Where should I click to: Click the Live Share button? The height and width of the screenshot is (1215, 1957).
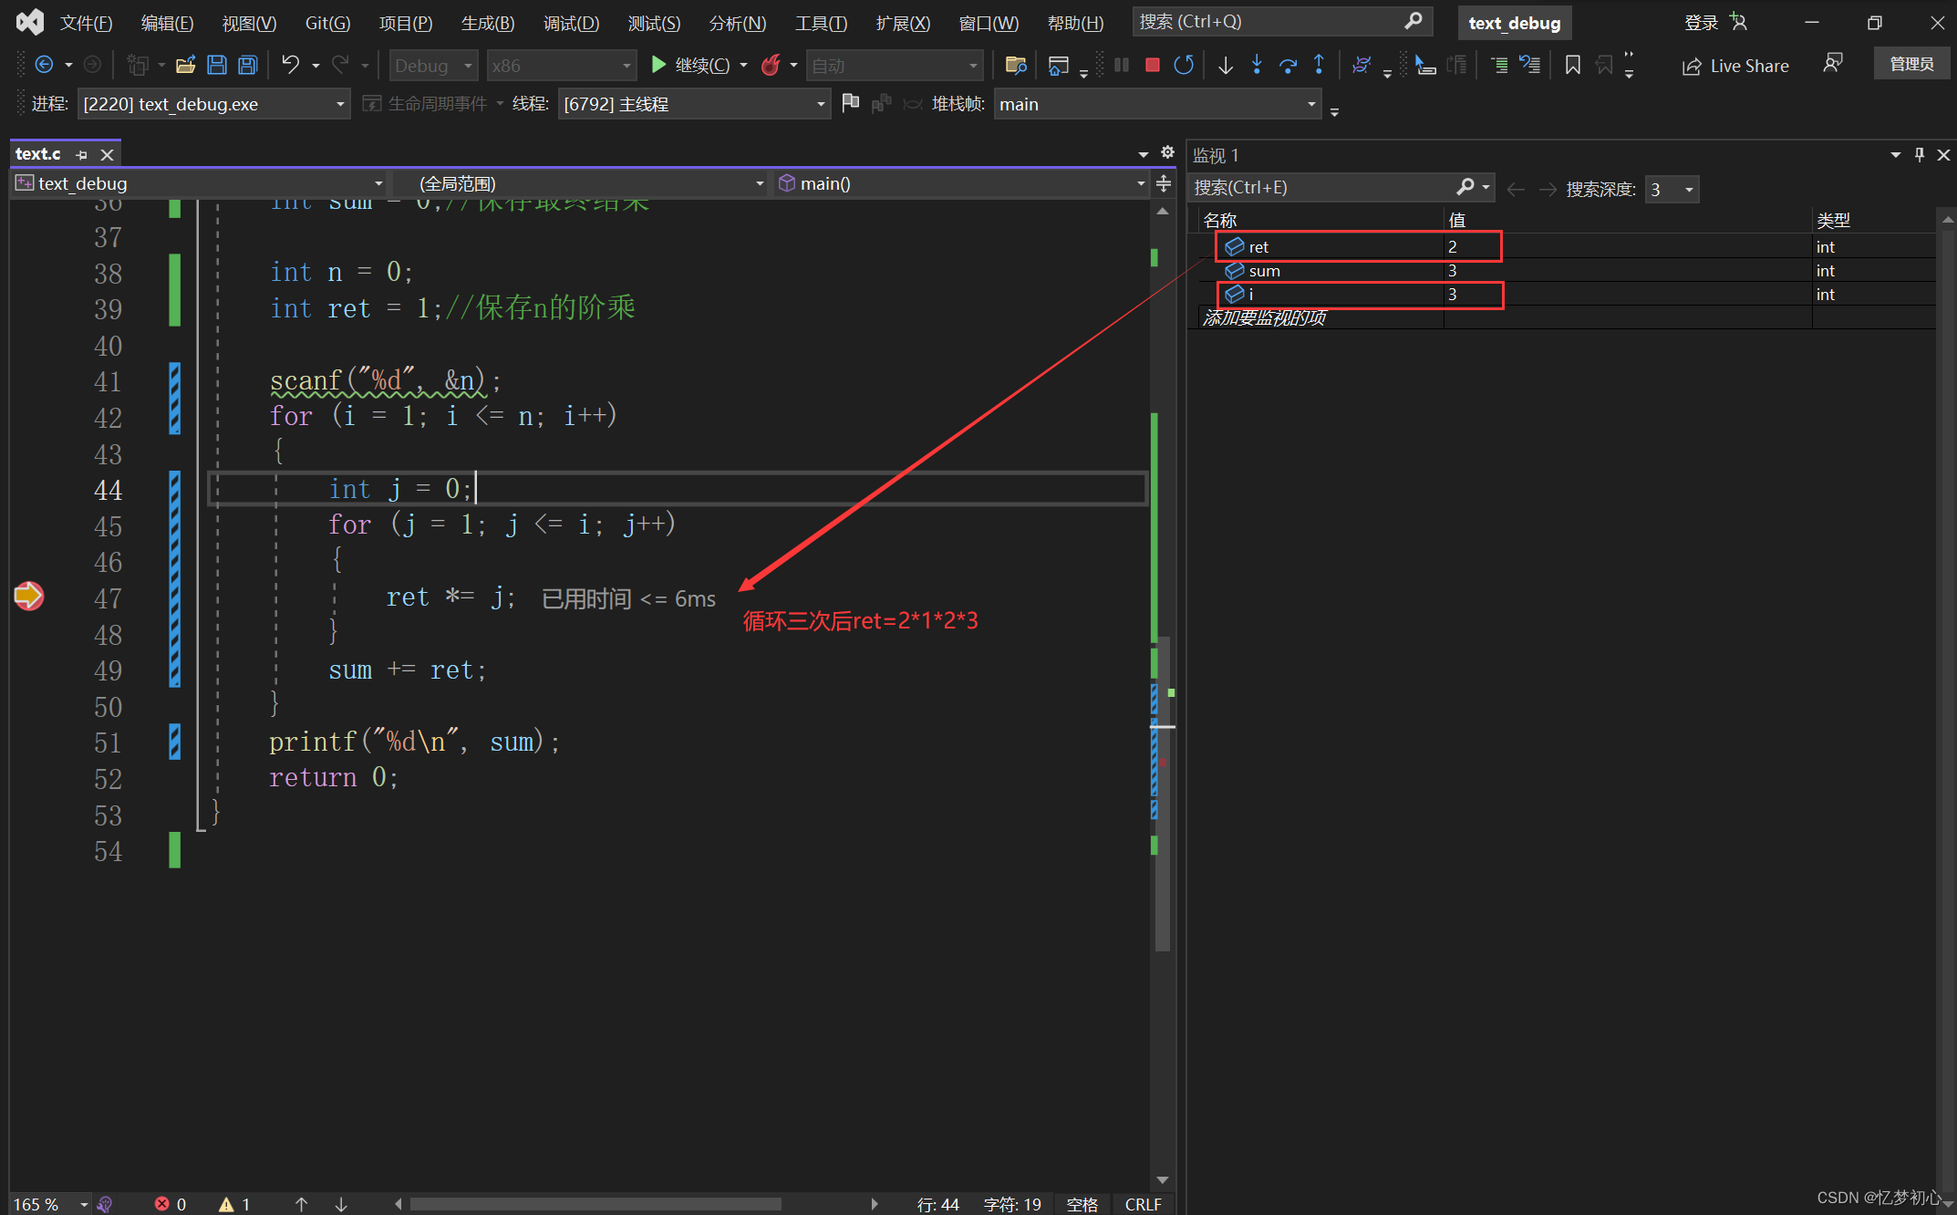click(x=1735, y=66)
